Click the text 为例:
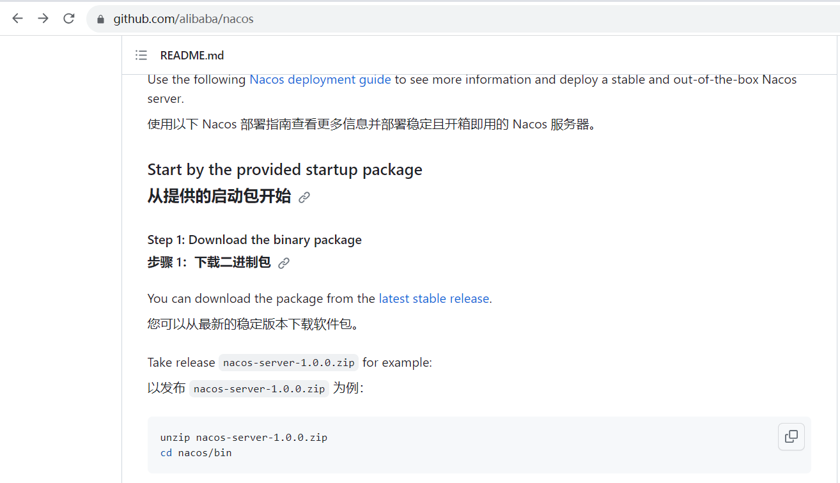 pos(348,388)
